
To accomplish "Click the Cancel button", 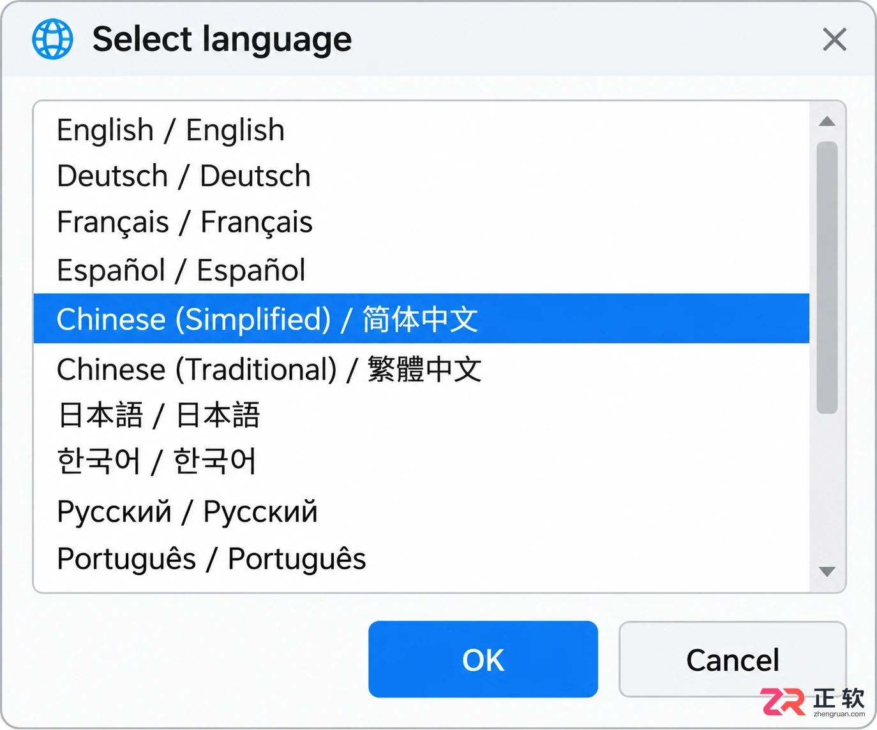I will [733, 659].
